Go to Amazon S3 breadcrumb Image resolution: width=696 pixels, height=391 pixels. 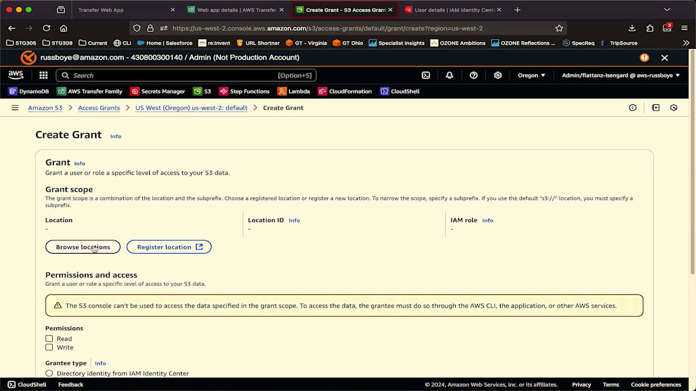tap(45, 108)
